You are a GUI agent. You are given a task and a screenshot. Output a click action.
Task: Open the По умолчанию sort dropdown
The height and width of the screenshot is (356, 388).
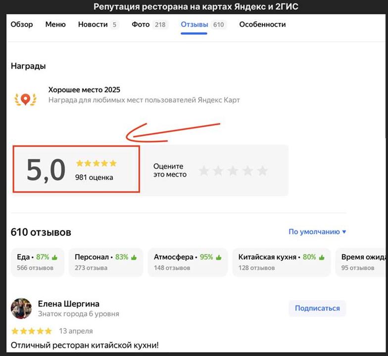click(317, 231)
